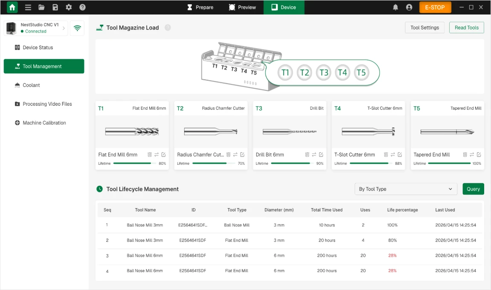
Task: Select slot T3 in magazine bubble
Action: point(323,72)
